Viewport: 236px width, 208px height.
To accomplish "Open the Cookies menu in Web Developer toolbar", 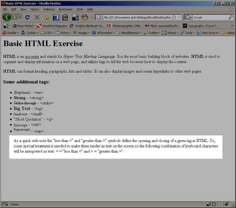I will 30,33.
